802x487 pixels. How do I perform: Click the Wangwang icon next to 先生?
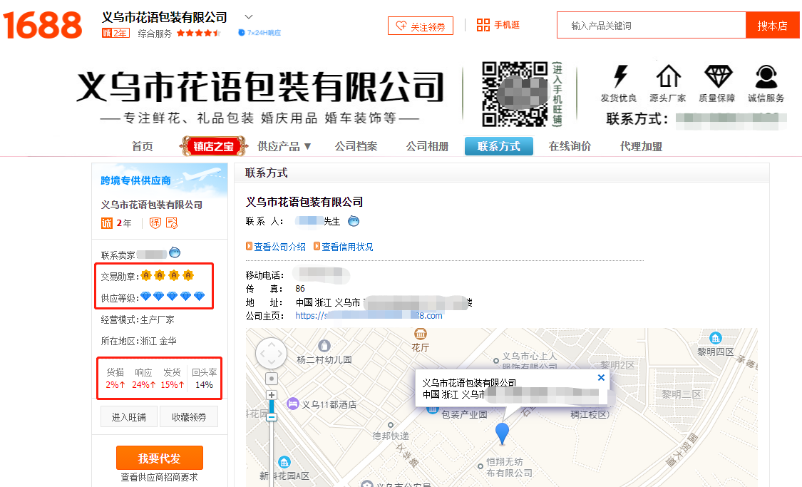point(354,221)
